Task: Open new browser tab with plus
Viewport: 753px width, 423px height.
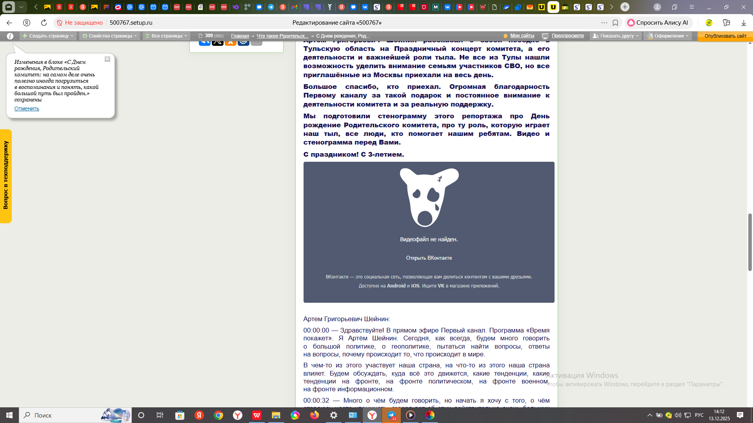Action: point(625,7)
